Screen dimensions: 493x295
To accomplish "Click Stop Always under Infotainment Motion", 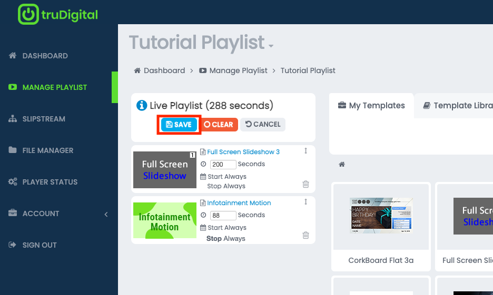I will click(226, 239).
